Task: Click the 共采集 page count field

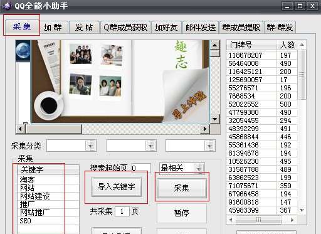Action: pos(122,211)
